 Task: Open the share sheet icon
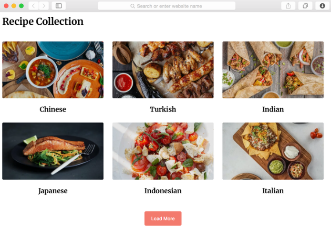288,6
